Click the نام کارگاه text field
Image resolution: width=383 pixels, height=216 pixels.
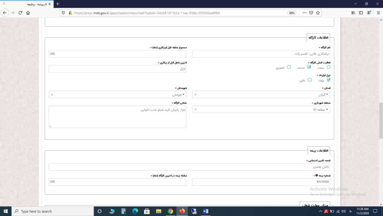click(x=261, y=54)
